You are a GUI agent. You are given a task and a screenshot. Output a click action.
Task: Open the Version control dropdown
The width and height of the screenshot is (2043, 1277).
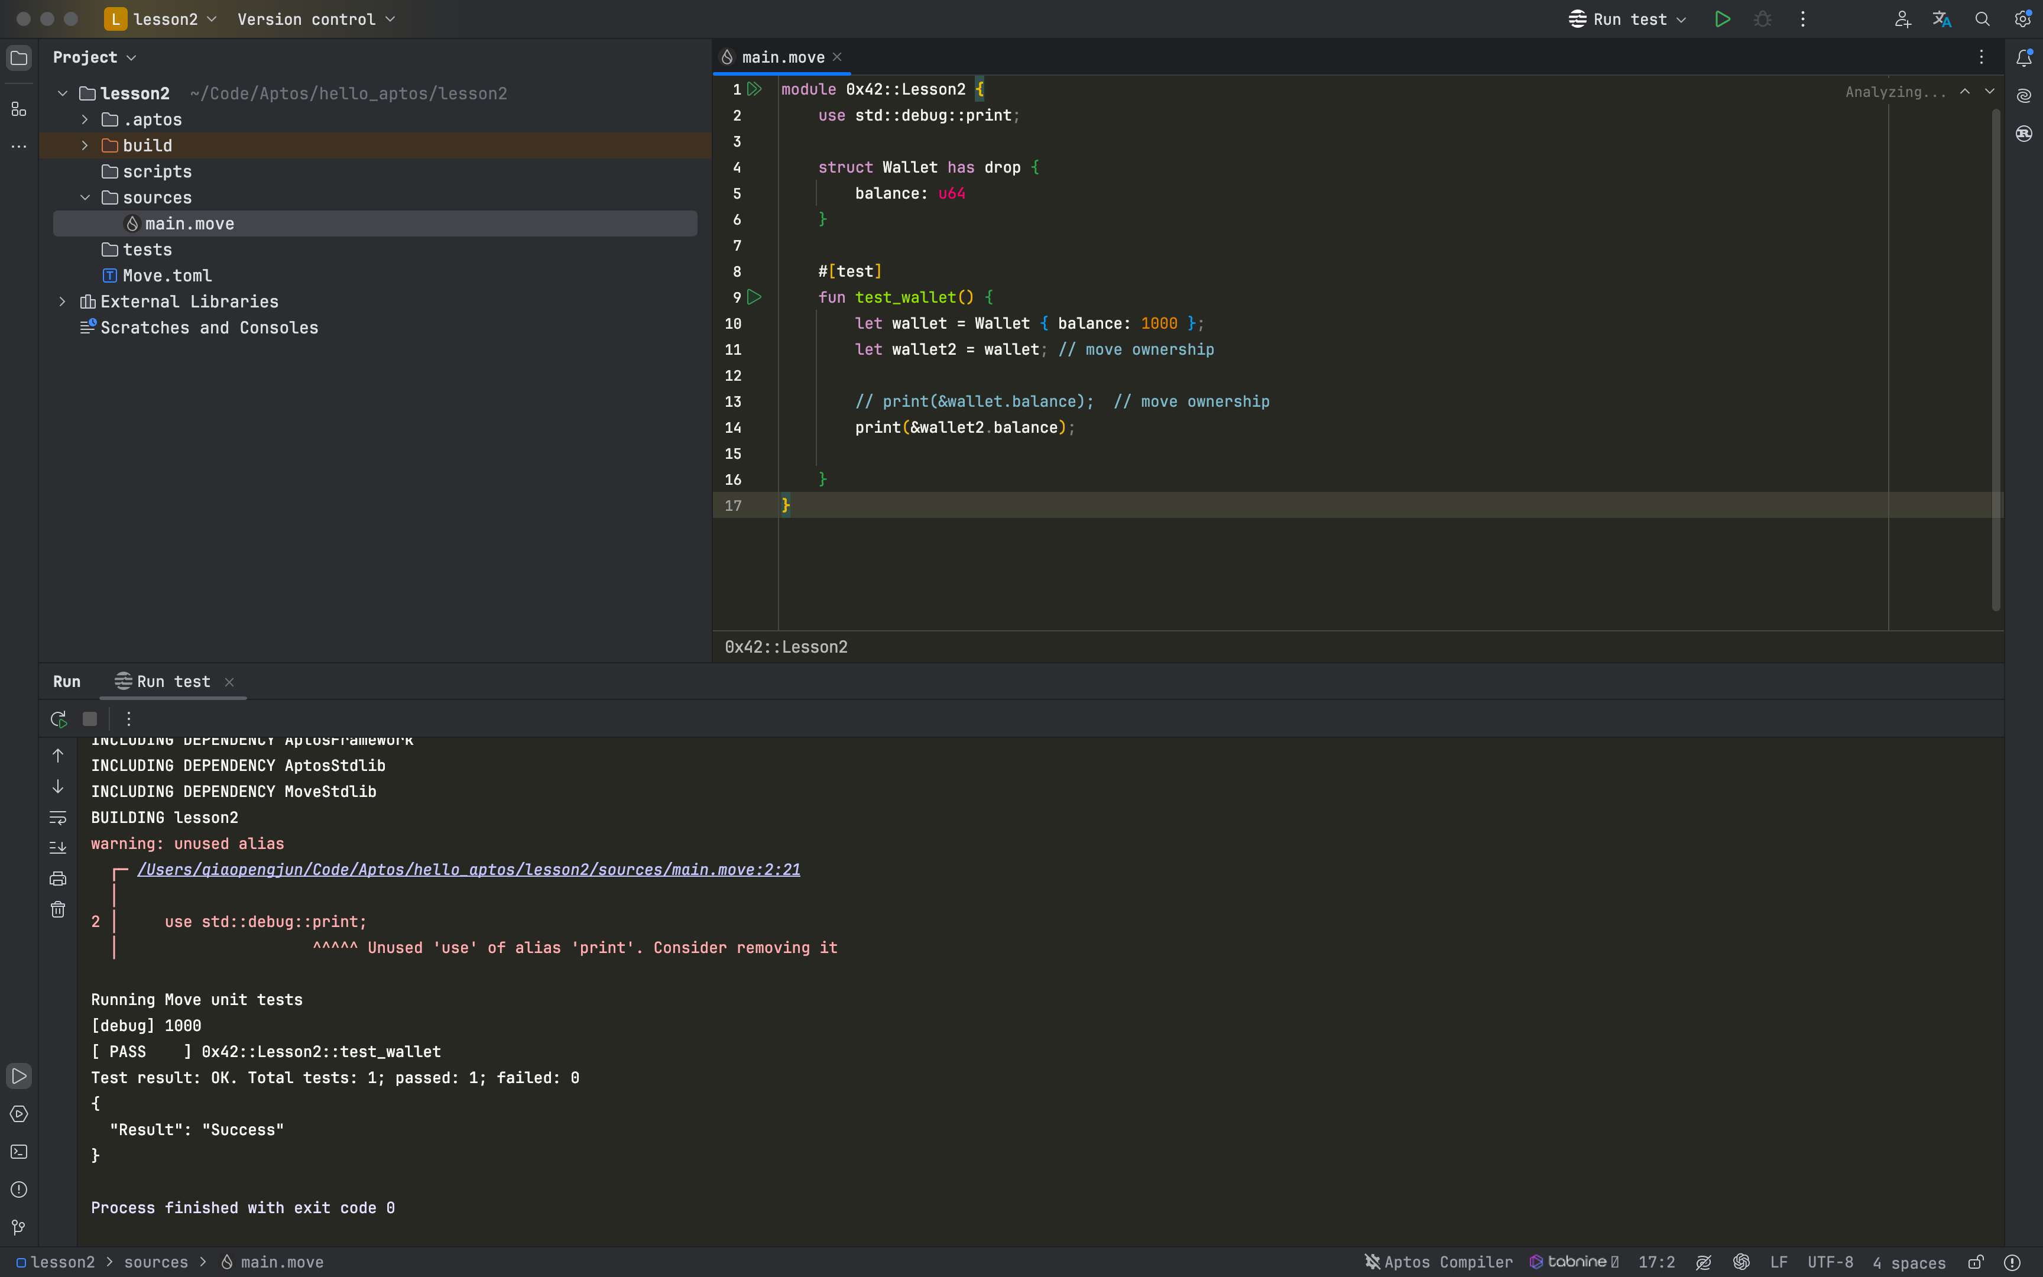pos(316,20)
